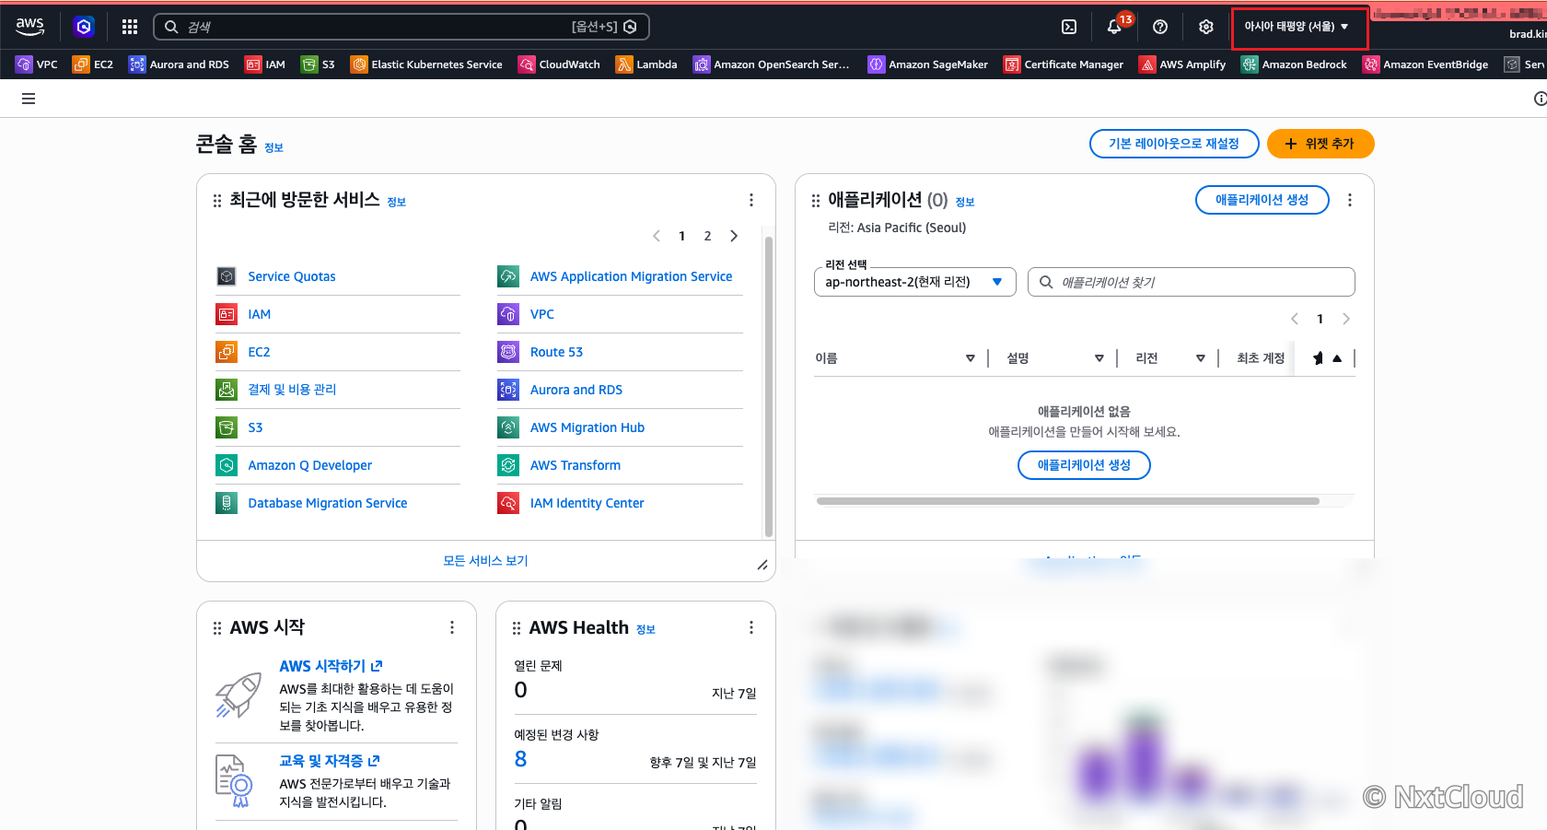Click the AWS search input field

[401, 27]
